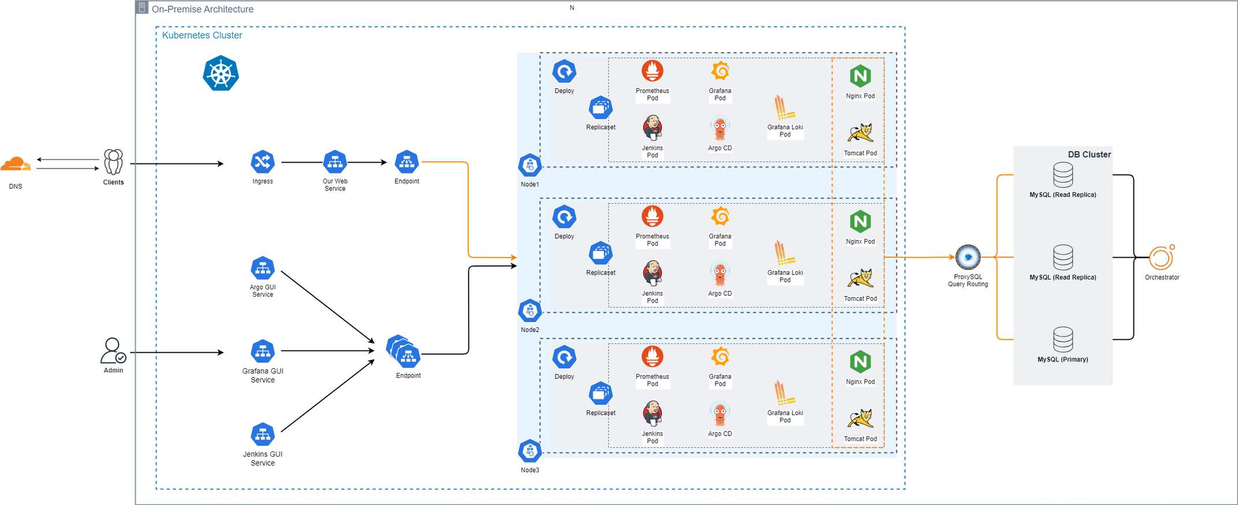Click the "On-Premise Architecture" title text
This screenshot has height=505, width=1238.
(203, 9)
